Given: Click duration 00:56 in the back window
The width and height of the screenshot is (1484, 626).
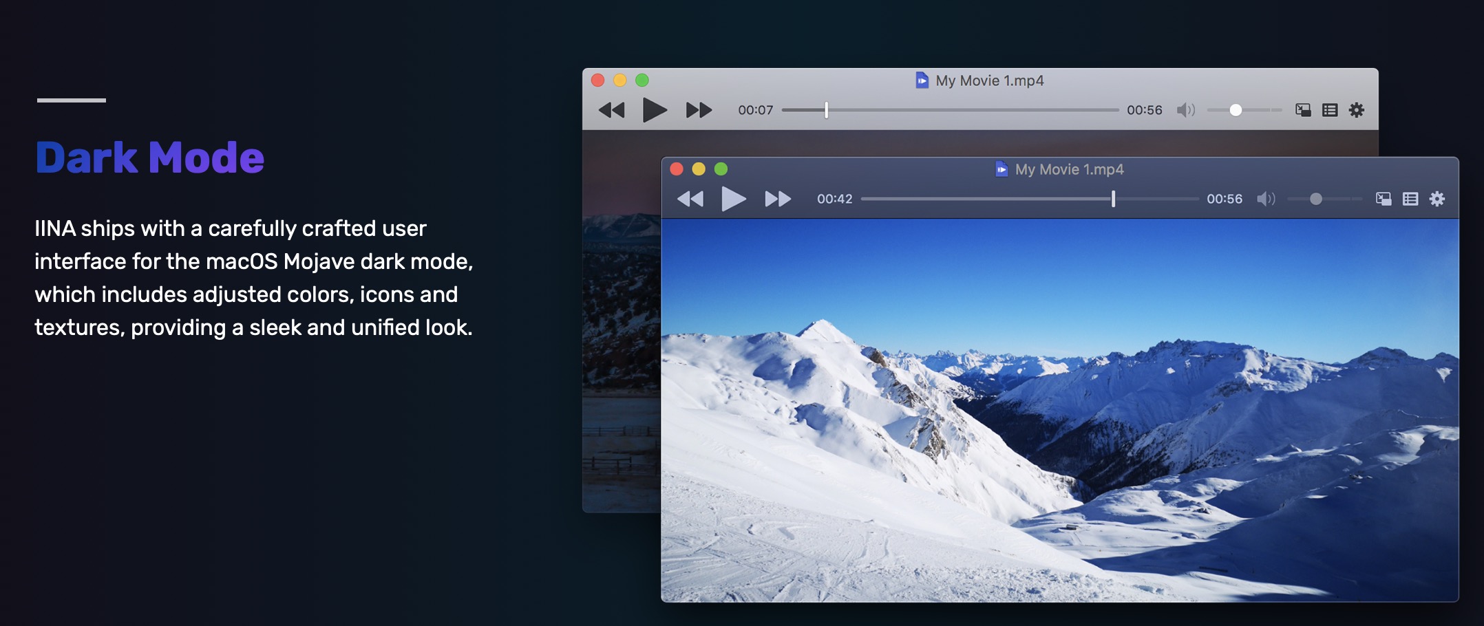Looking at the screenshot, I should (x=1145, y=110).
